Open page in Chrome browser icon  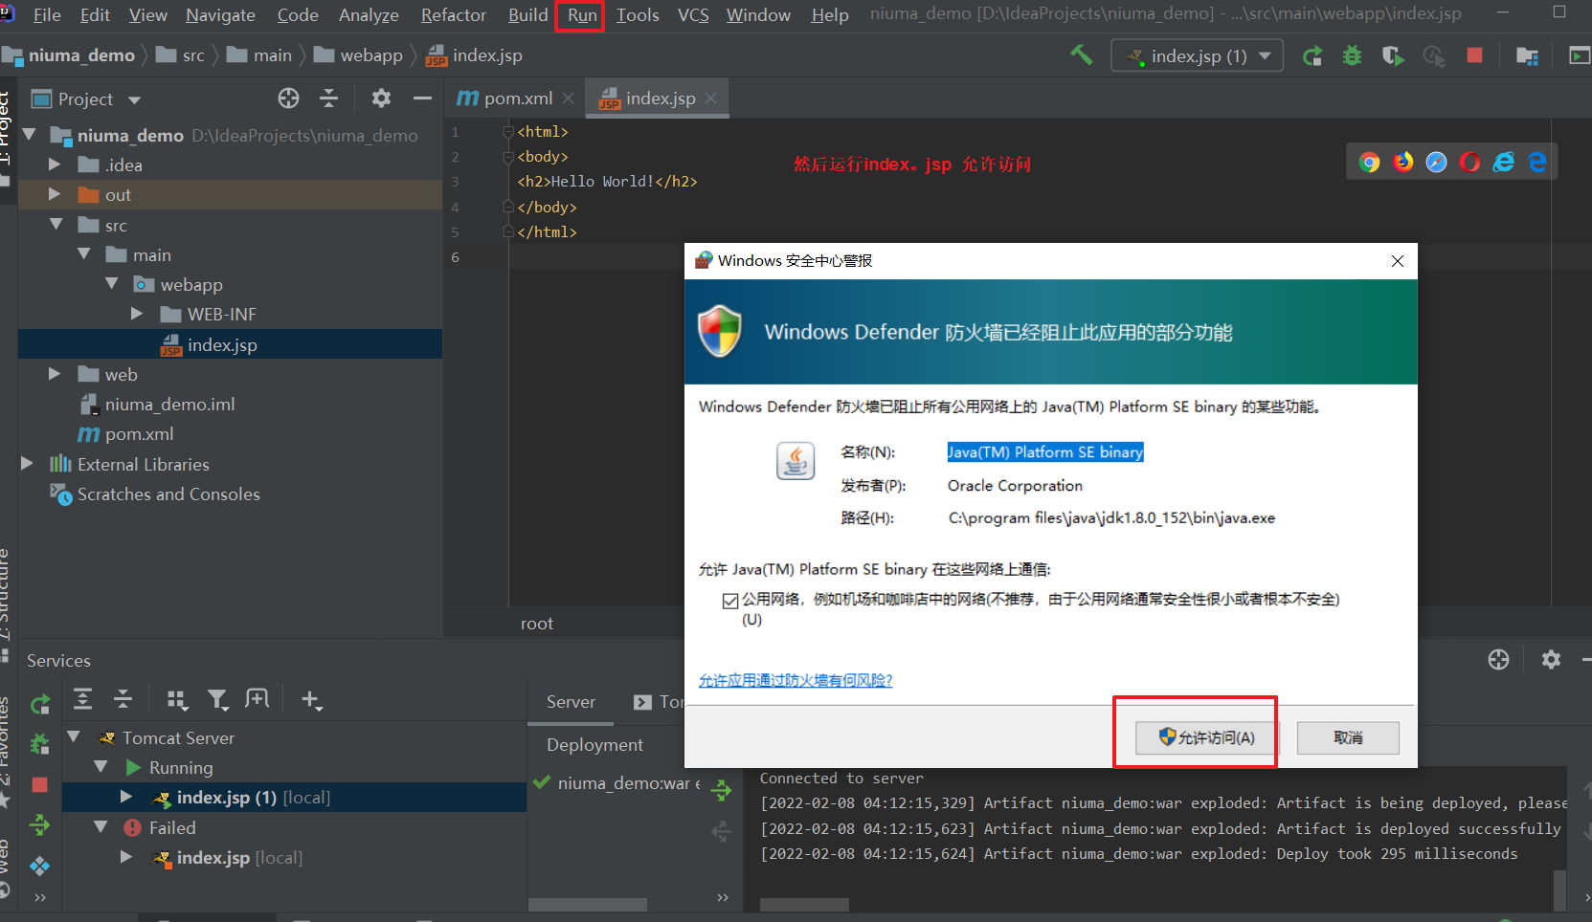click(x=1370, y=162)
